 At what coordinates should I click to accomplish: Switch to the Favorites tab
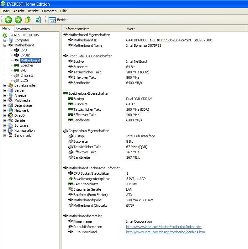23,29
